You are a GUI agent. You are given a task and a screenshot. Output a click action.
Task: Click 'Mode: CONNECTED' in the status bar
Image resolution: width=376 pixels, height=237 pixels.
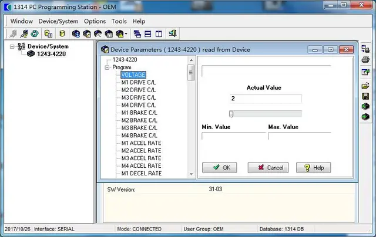pos(139,229)
